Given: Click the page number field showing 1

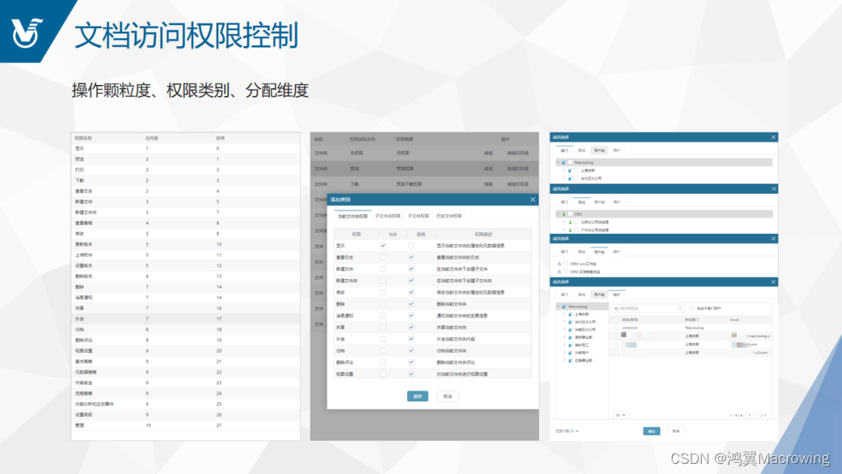Looking at the screenshot, I should pyautogui.click(x=752, y=416).
